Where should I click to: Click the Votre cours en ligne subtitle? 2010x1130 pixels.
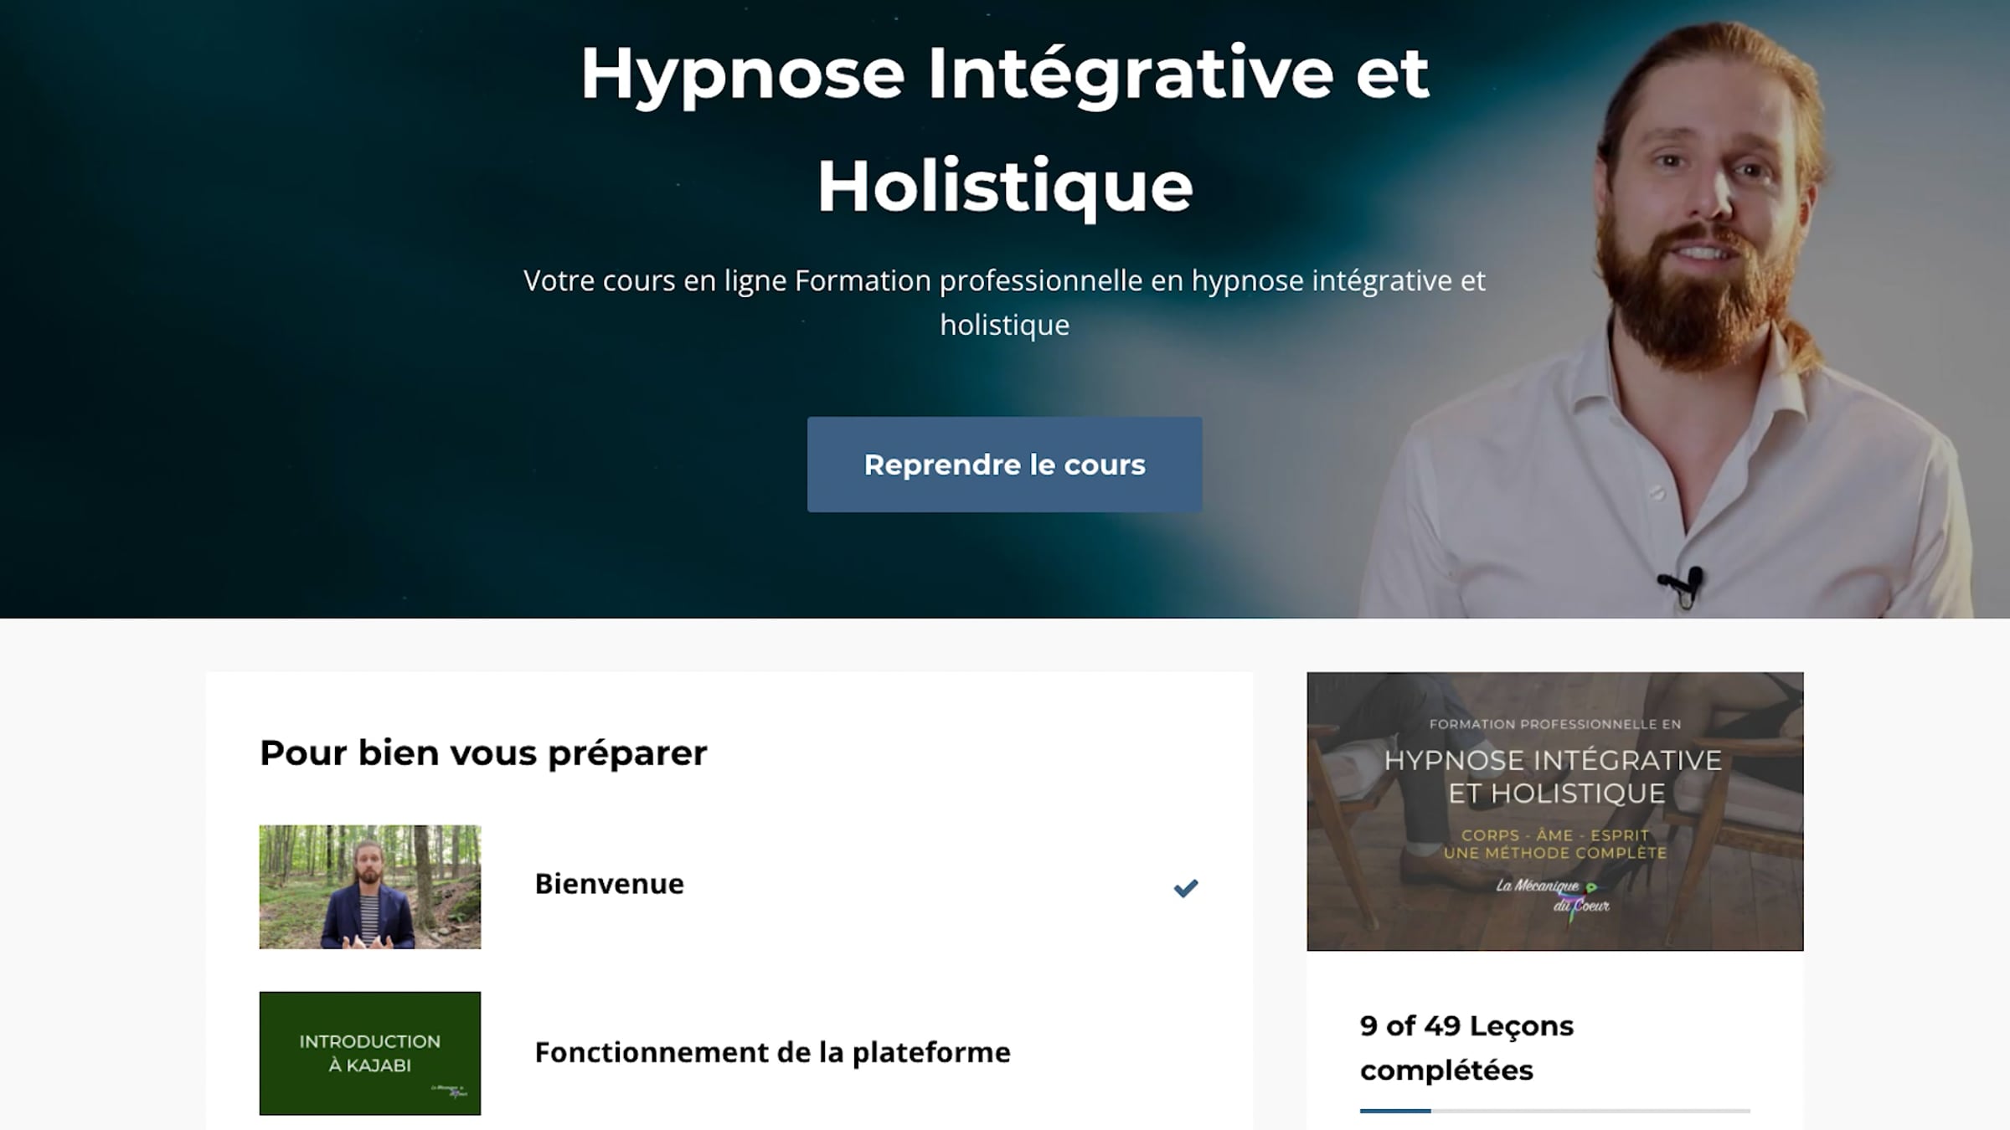1004,302
